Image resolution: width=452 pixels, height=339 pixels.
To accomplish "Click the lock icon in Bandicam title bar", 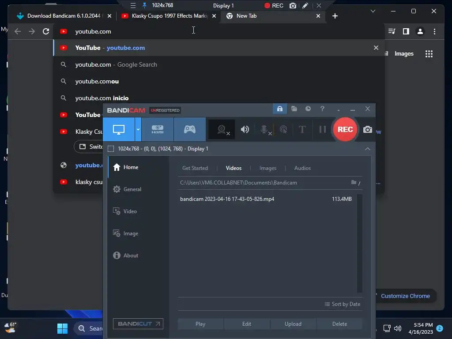I will (x=279, y=109).
